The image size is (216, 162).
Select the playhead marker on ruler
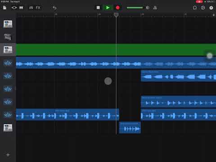tap(116, 15)
